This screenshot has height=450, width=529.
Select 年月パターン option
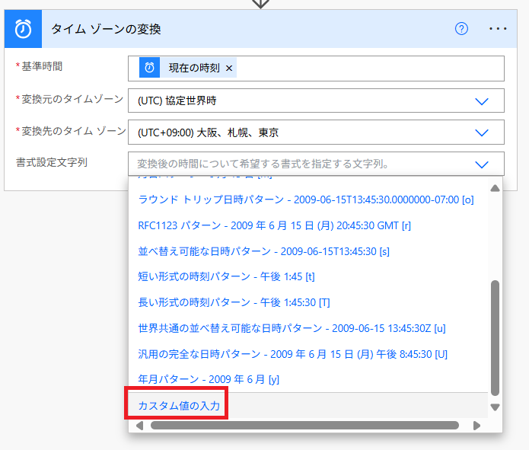point(209,379)
